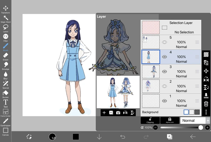The width and height of the screenshot is (211, 142).
Task: Select the Magic Wand tool
Action: [6, 19]
